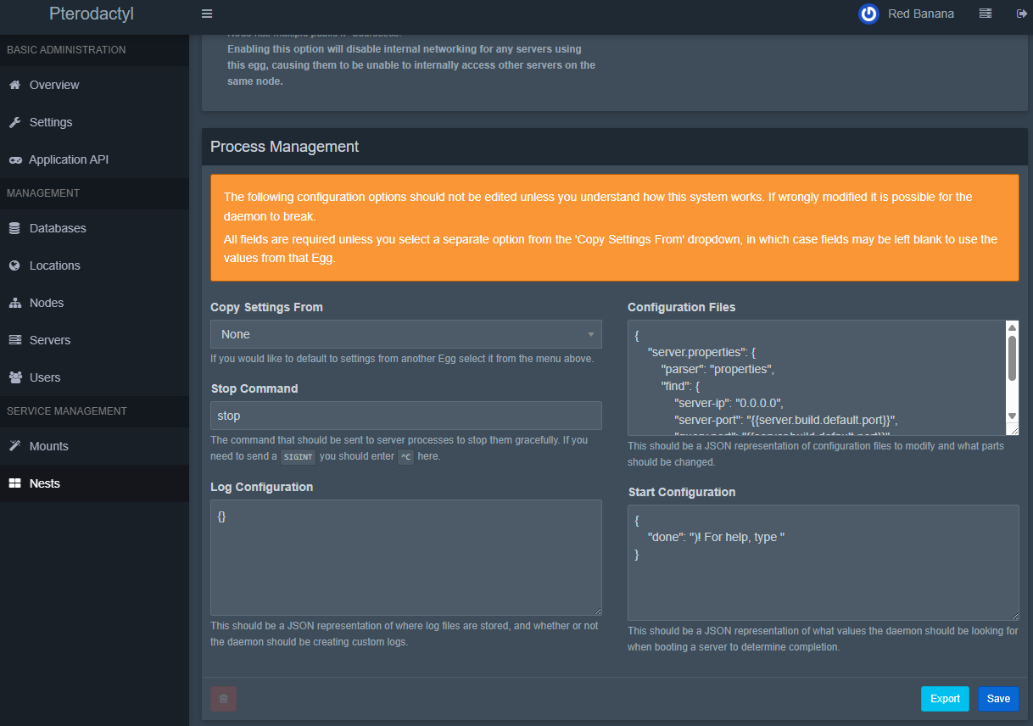This screenshot has width=1033, height=726.
Task: Open the server list icon in header
Action: (986, 14)
